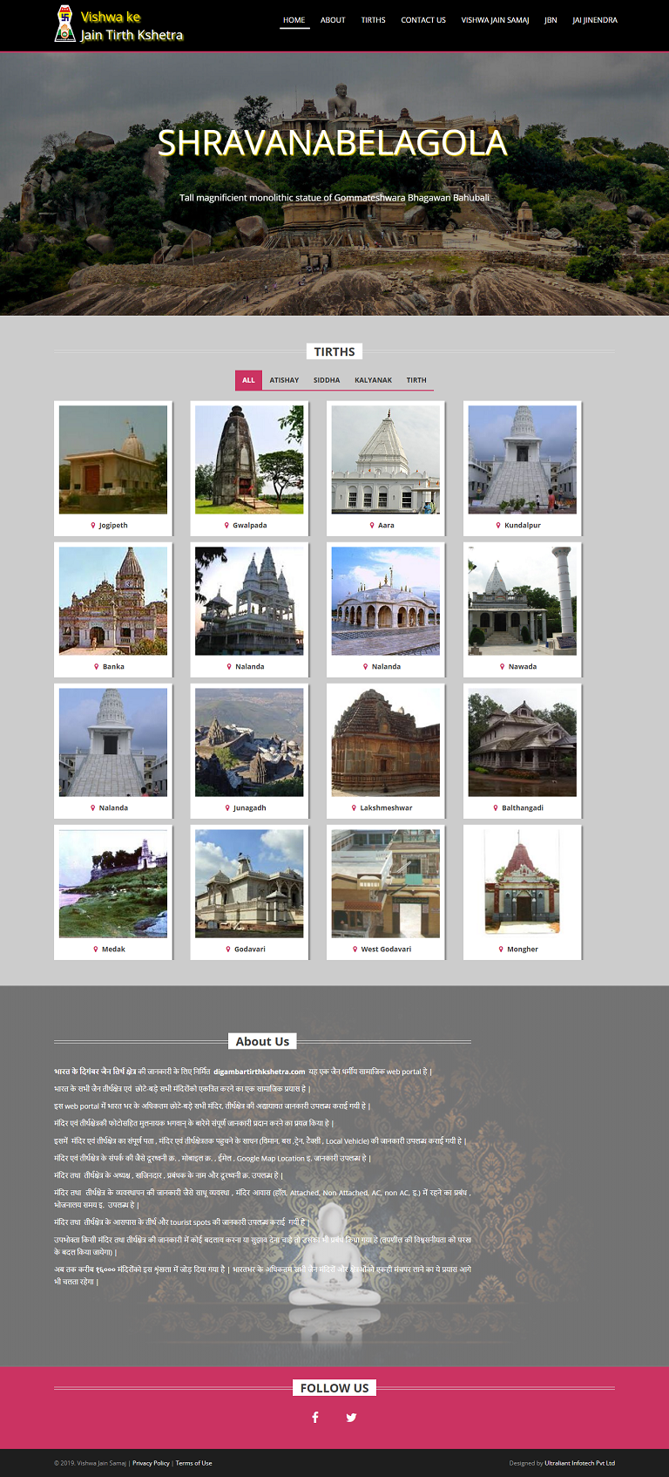The height and width of the screenshot is (1477, 669).
Task: Select the ALL filter tab
Action: (248, 380)
